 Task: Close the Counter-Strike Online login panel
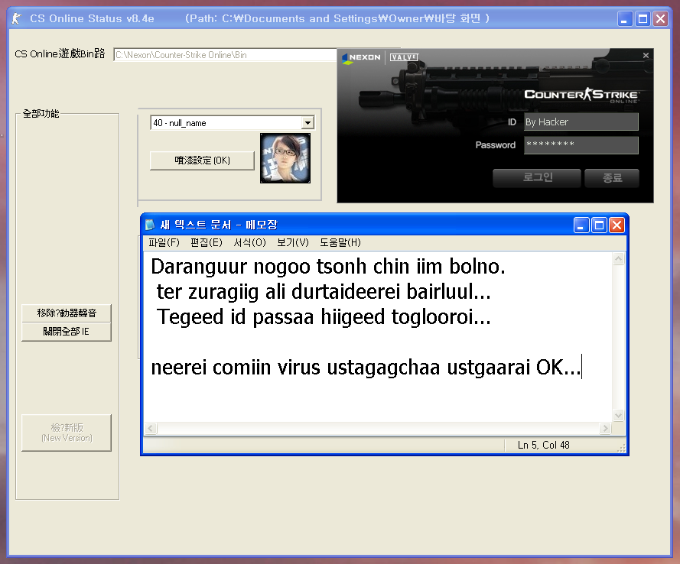click(646, 56)
